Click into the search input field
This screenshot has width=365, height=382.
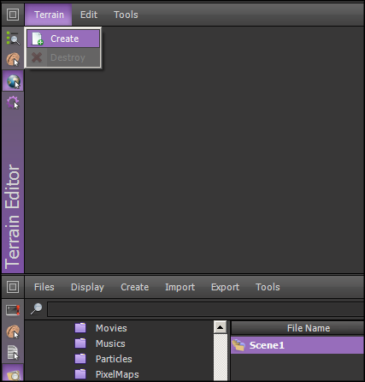[x=206, y=309]
